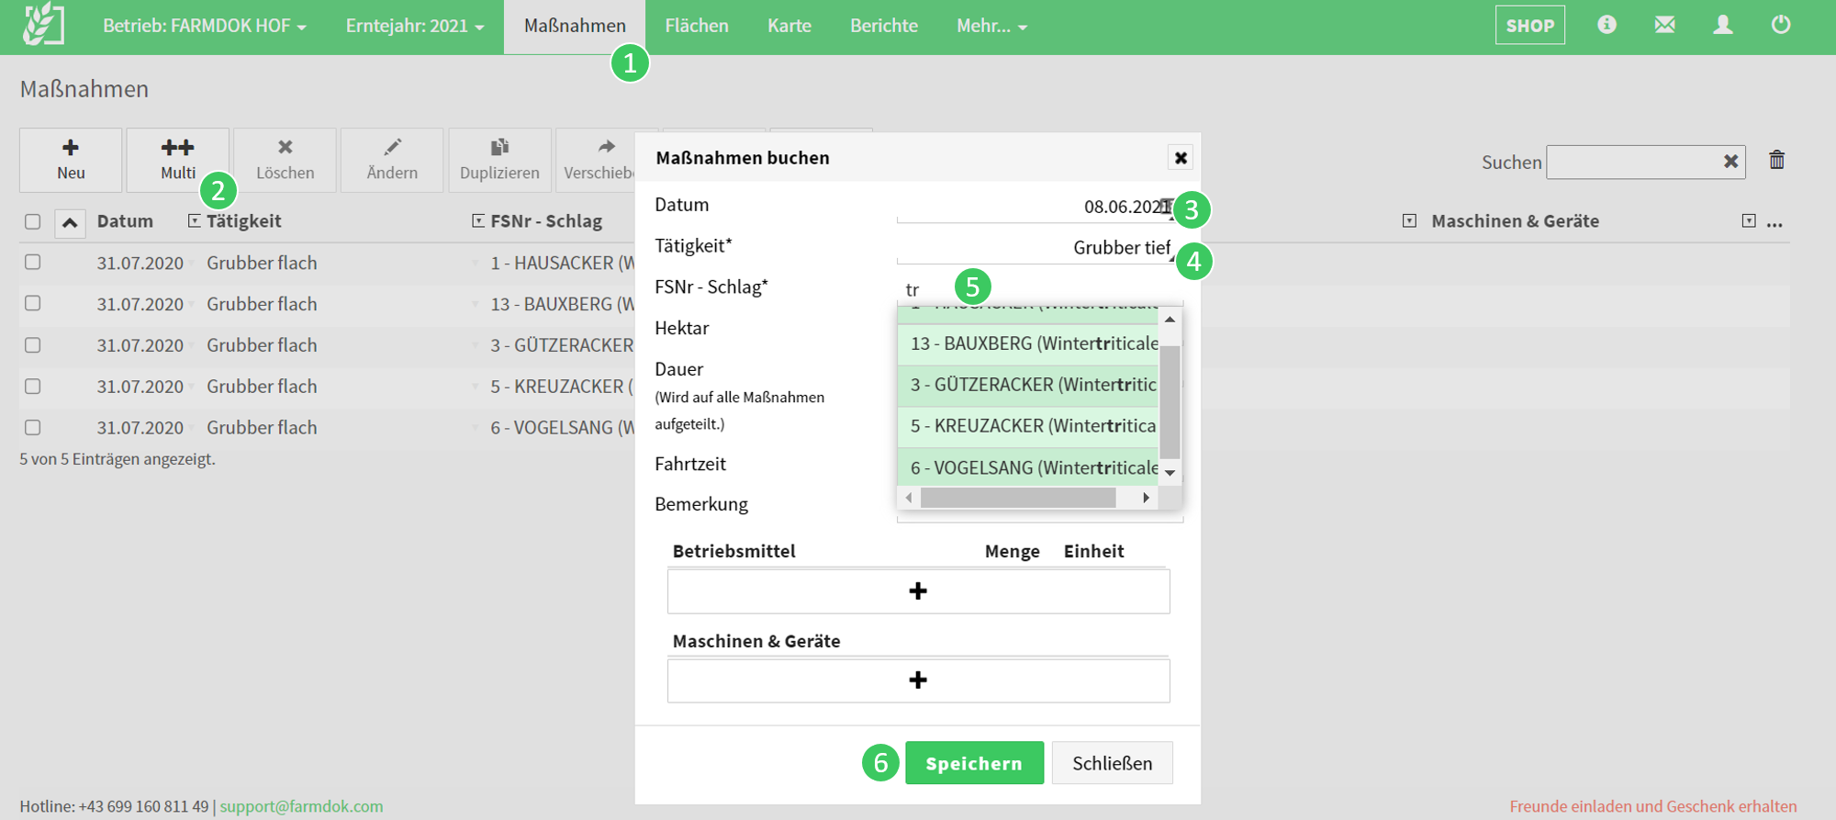Check the row for 13 - BAUXBERG
Screen dimensions: 1836x820
tap(33, 303)
